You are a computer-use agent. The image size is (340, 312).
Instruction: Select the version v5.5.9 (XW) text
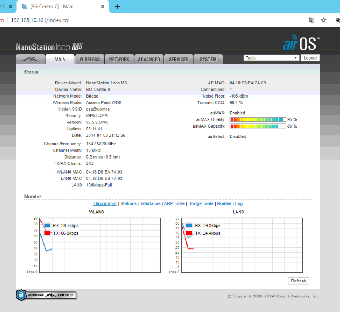click(x=97, y=122)
